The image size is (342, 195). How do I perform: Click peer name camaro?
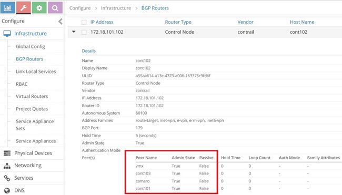143,181
